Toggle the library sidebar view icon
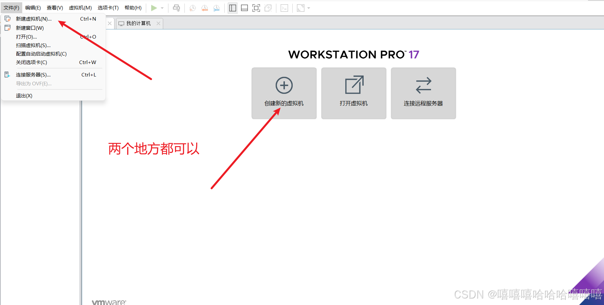 coord(233,8)
